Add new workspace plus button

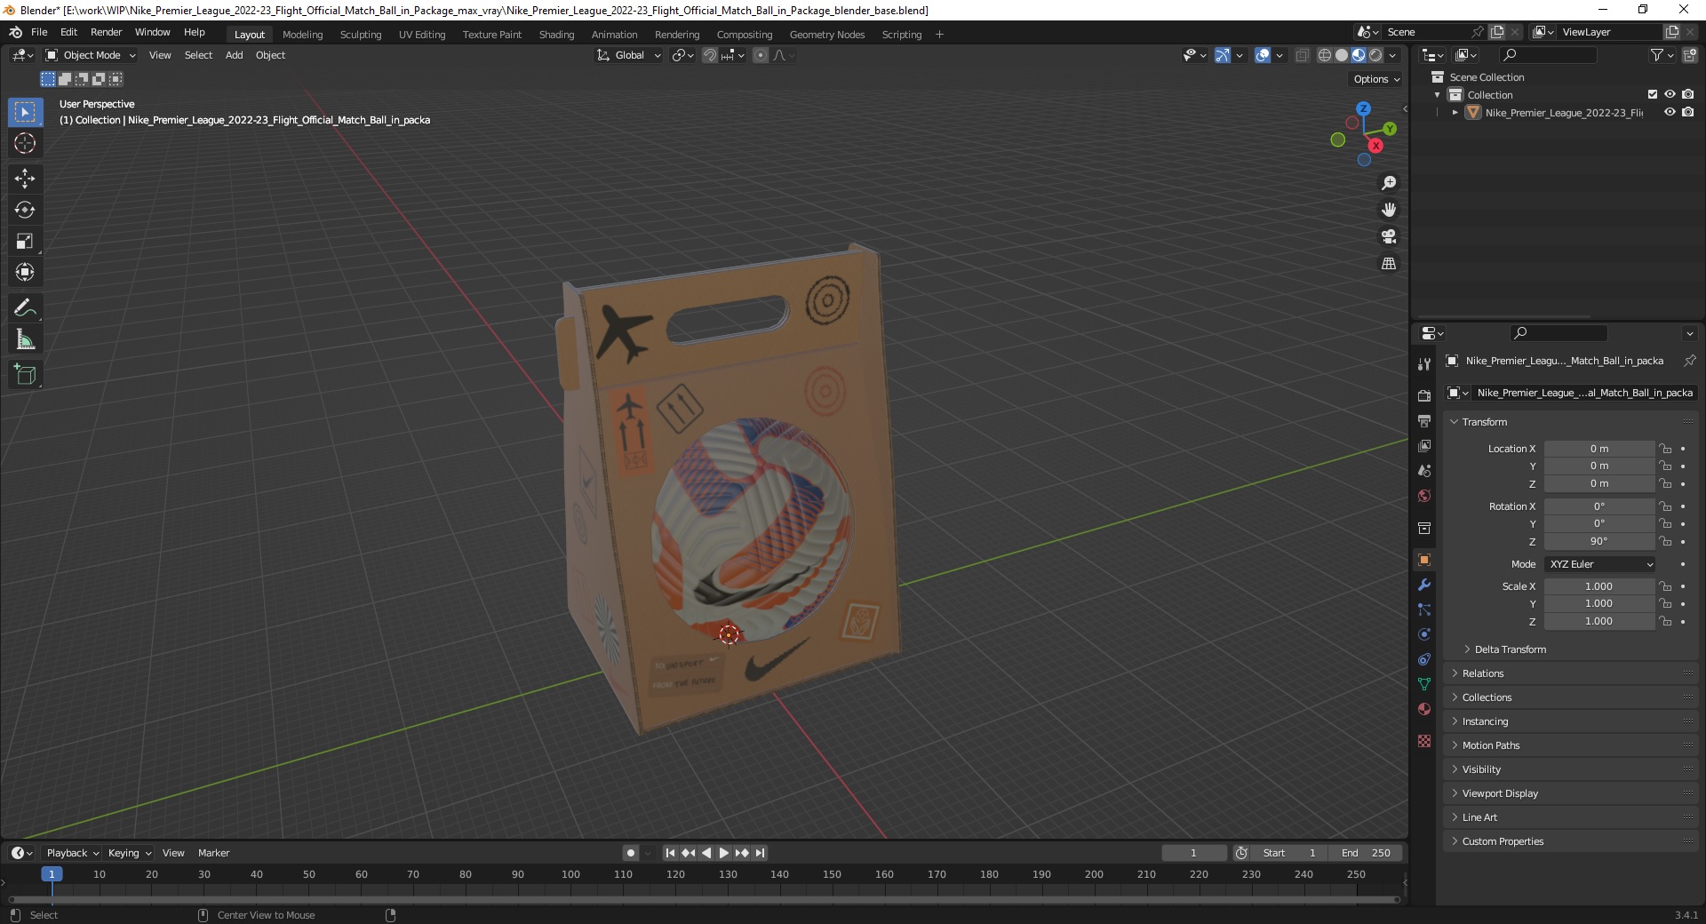(x=939, y=35)
